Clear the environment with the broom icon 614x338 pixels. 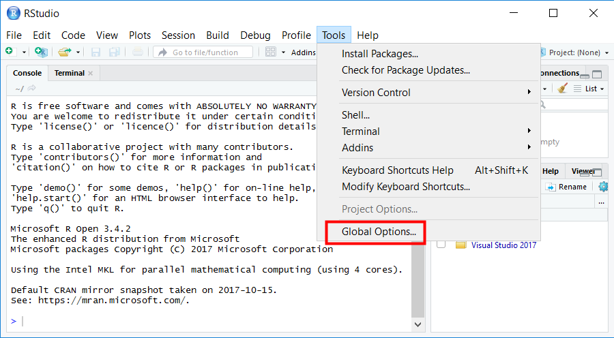point(563,89)
